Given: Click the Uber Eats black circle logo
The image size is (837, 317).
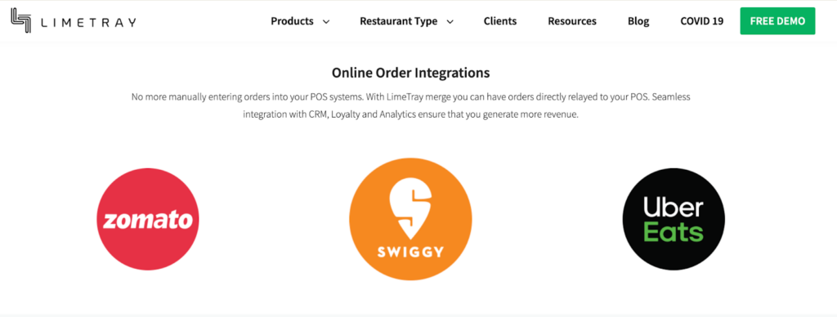Looking at the screenshot, I should click(x=674, y=219).
